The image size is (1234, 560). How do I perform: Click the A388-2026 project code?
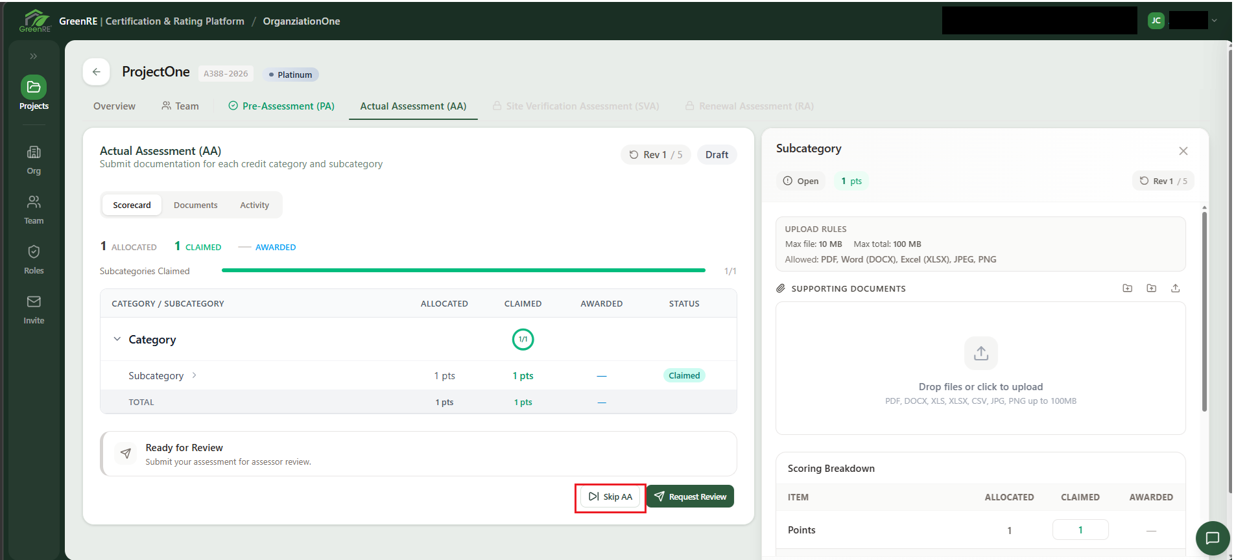tap(226, 74)
